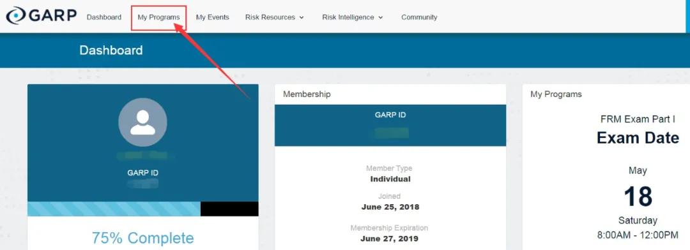This screenshot has height=250, width=690.
Task: Click the GARP logo
Action: (41, 15)
